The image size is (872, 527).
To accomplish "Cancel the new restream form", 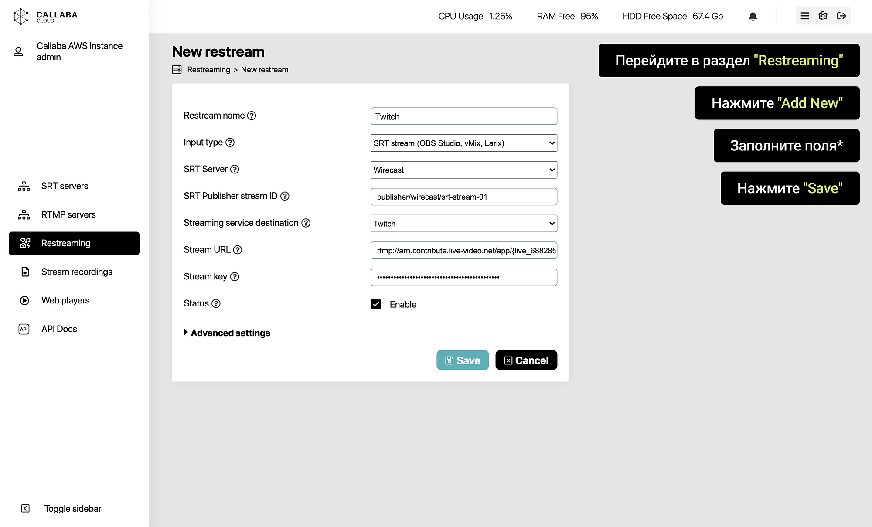I will pyautogui.click(x=526, y=360).
